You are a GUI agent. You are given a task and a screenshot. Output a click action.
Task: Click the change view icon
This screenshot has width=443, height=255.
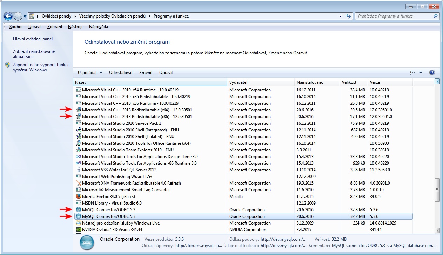pos(412,73)
